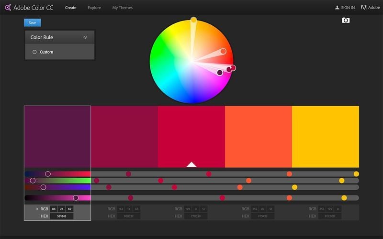Screen dimensions: 383x239
Task: Select the orange marker on the color wheel
Action: [223, 51]
